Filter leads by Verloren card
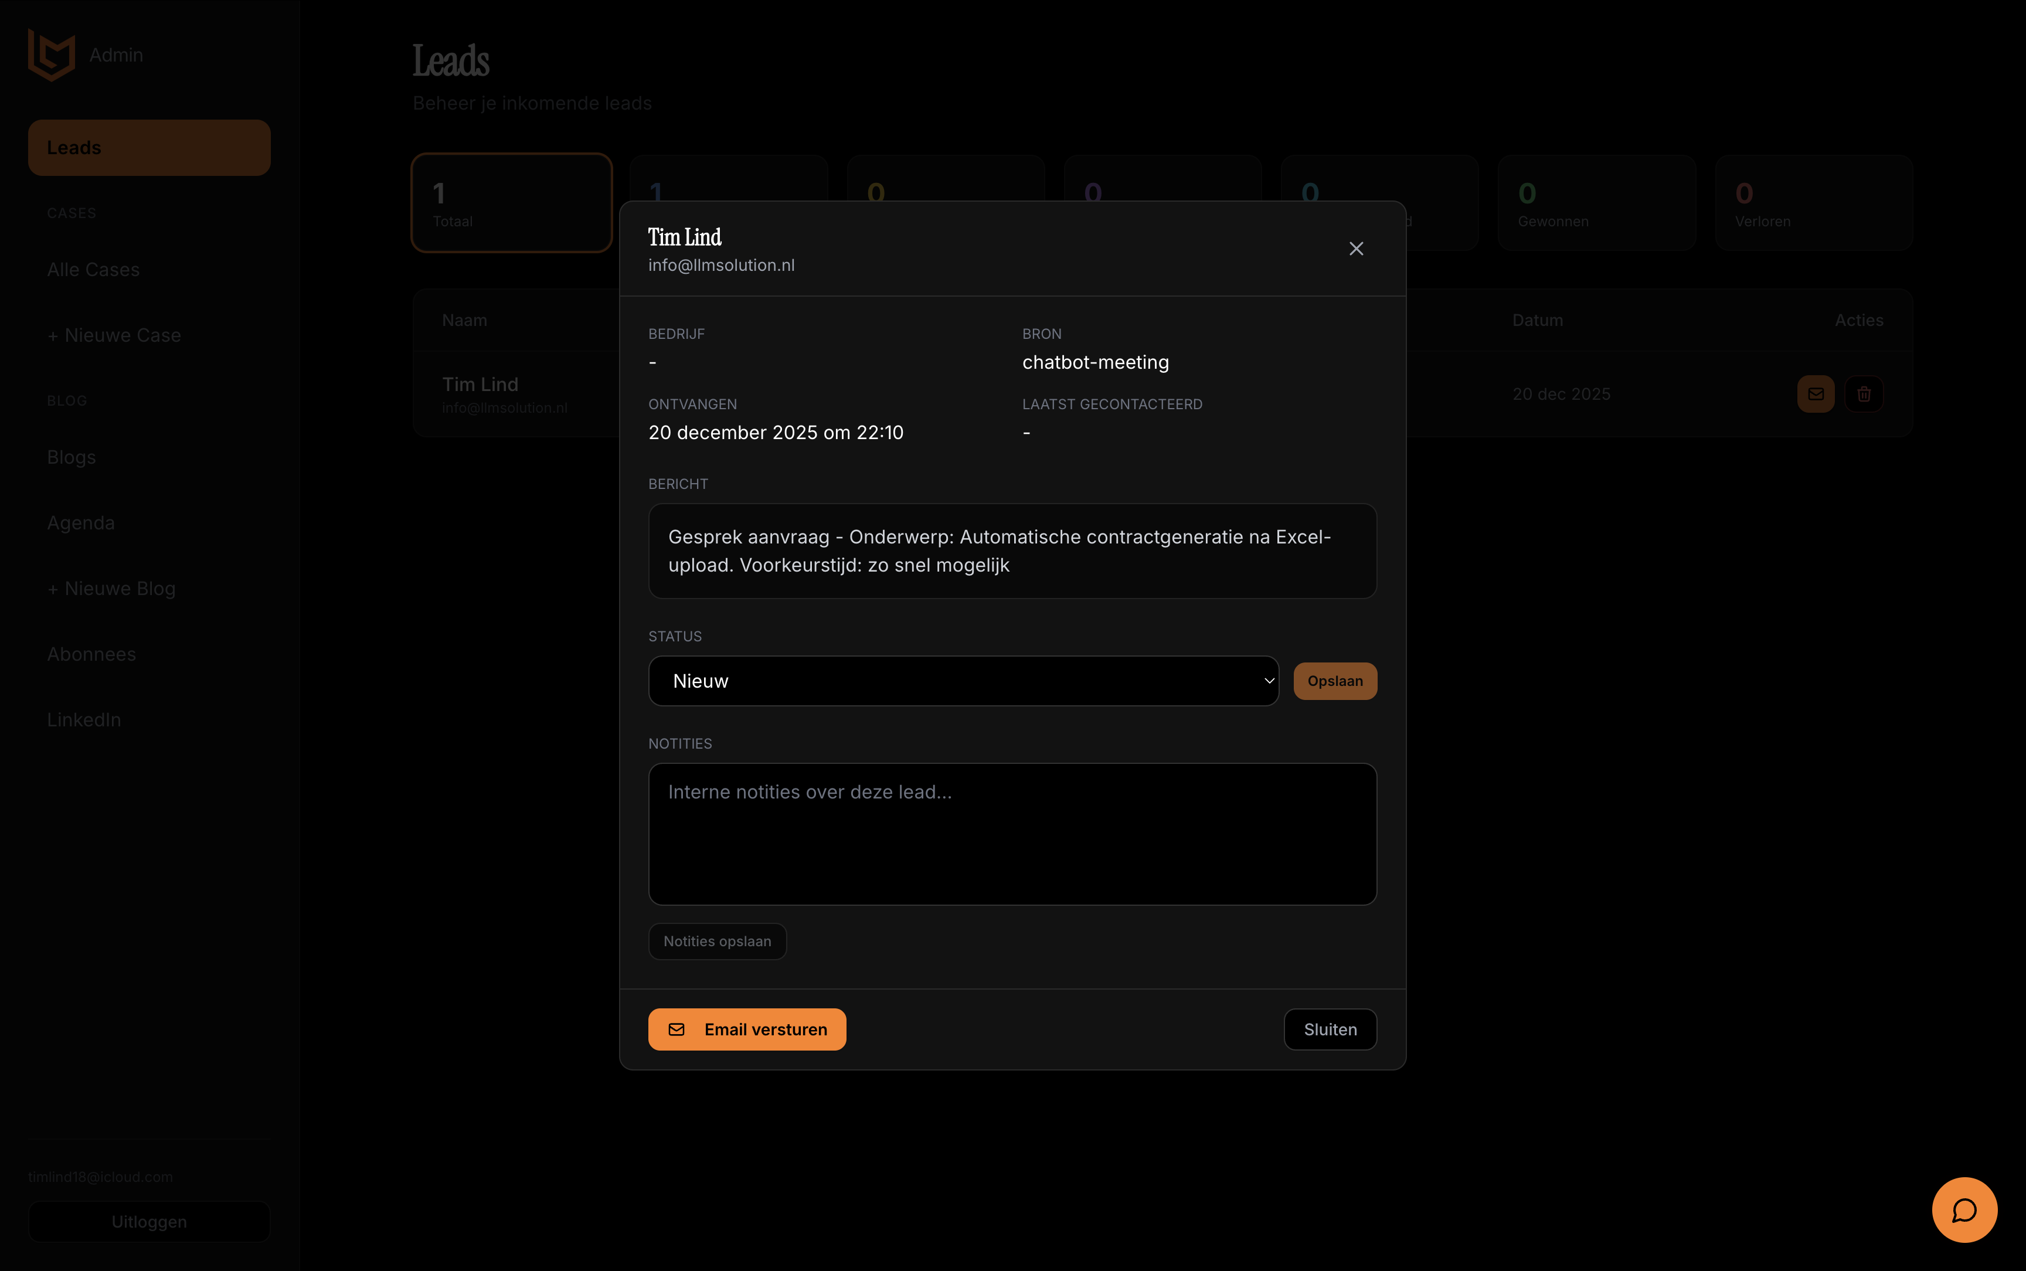Viewport: 2026px width, 1271px height. coord(1813,203)
